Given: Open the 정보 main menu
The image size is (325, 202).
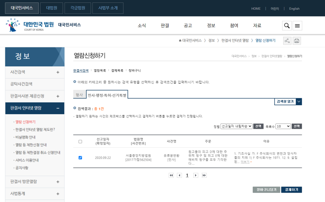Looking at the screenshot, I should 211,26.
